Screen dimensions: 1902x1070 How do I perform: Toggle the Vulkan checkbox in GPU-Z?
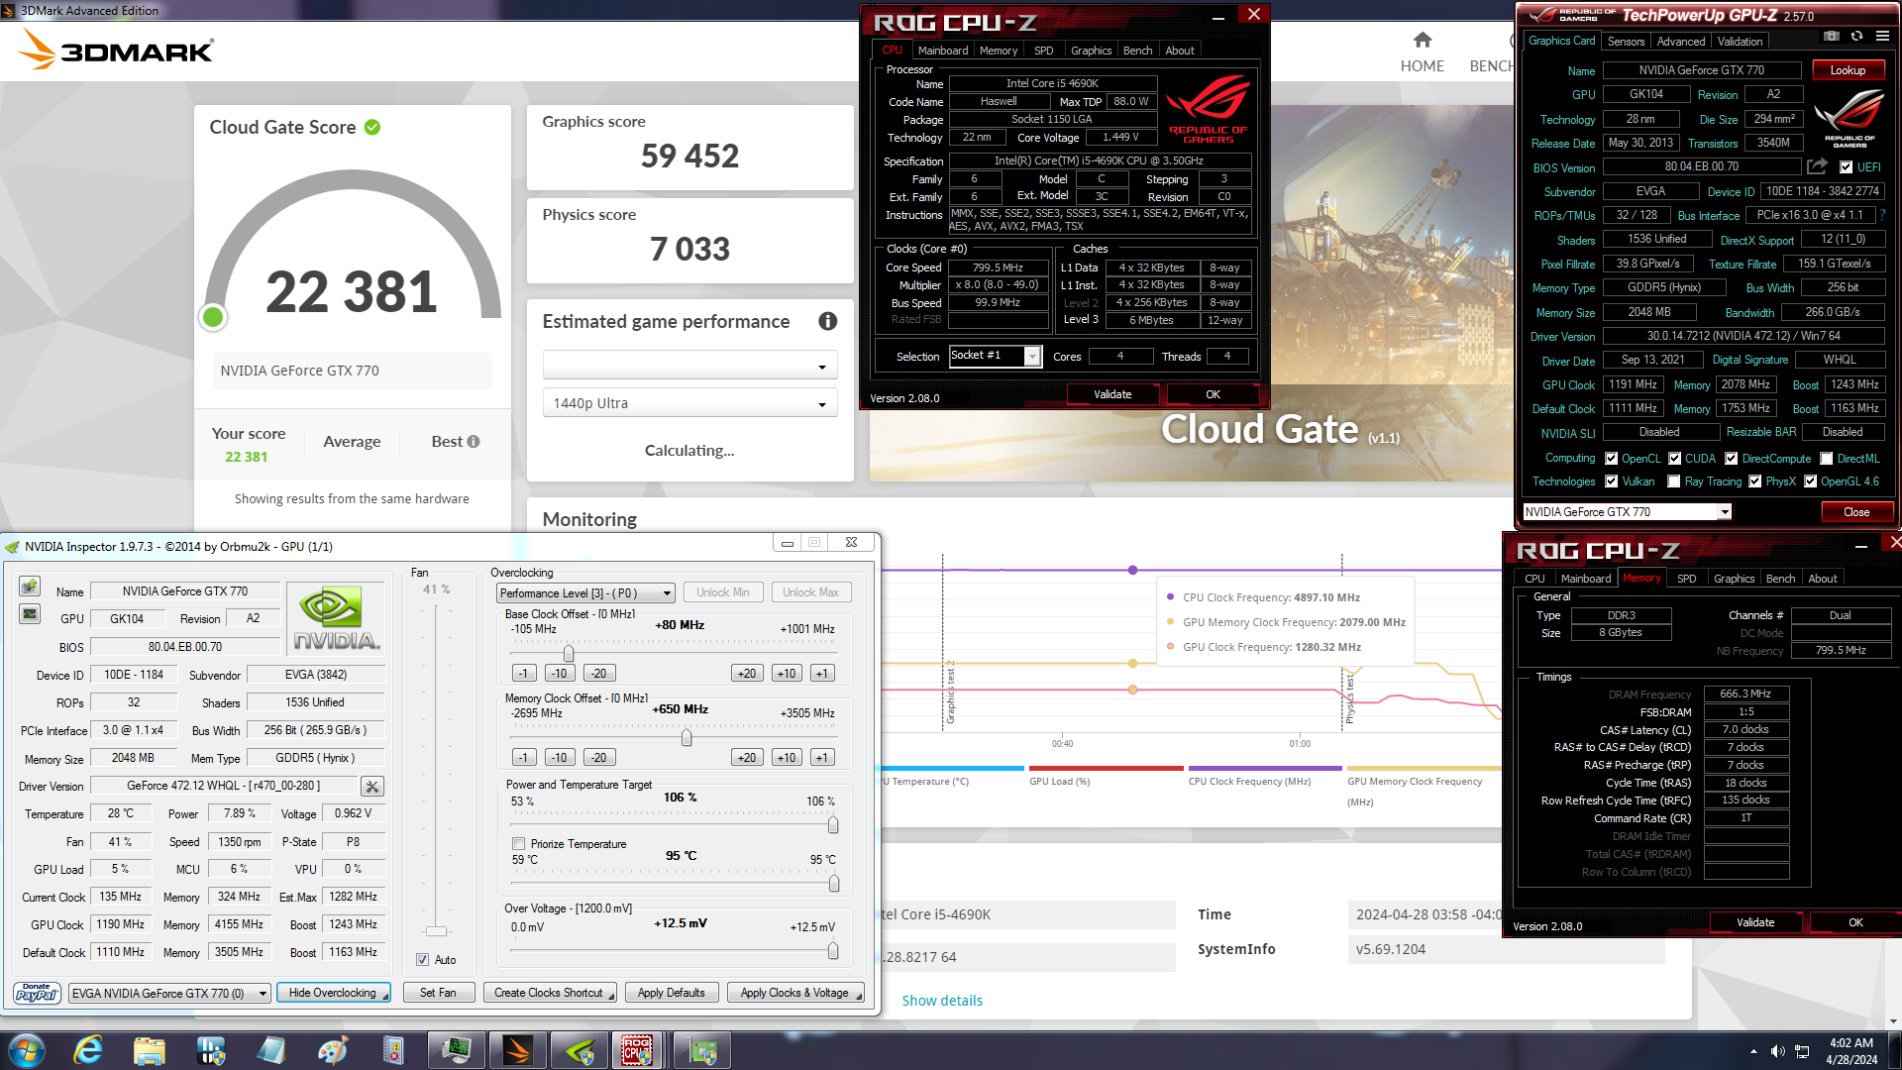(1612, 481)
